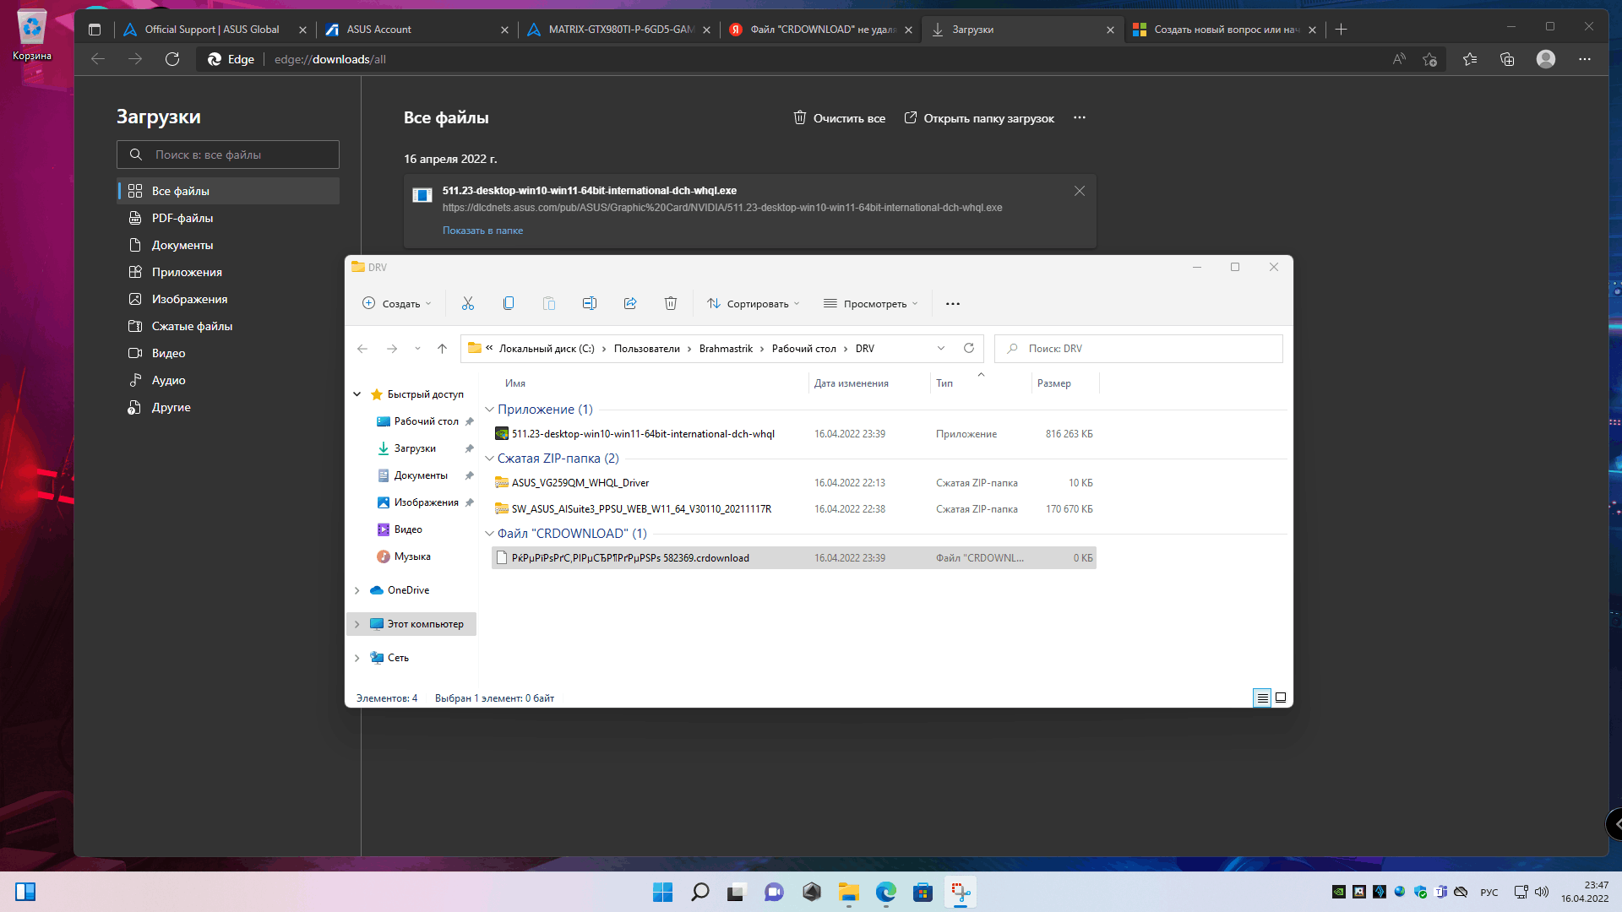Collapse the Файл CRDOWNLOAD (1) group

[489, 534]
